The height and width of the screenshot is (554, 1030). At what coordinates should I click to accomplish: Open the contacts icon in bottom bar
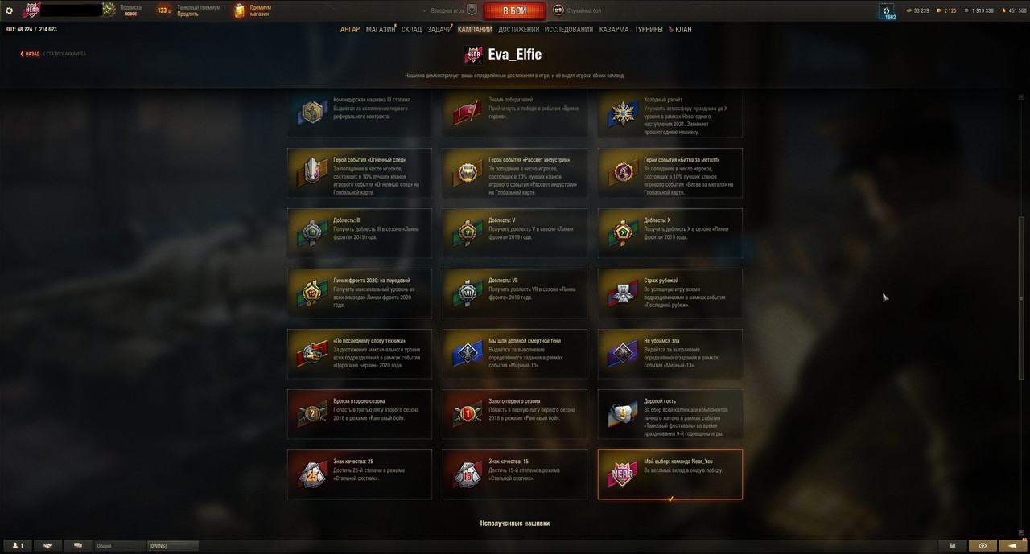16,545
